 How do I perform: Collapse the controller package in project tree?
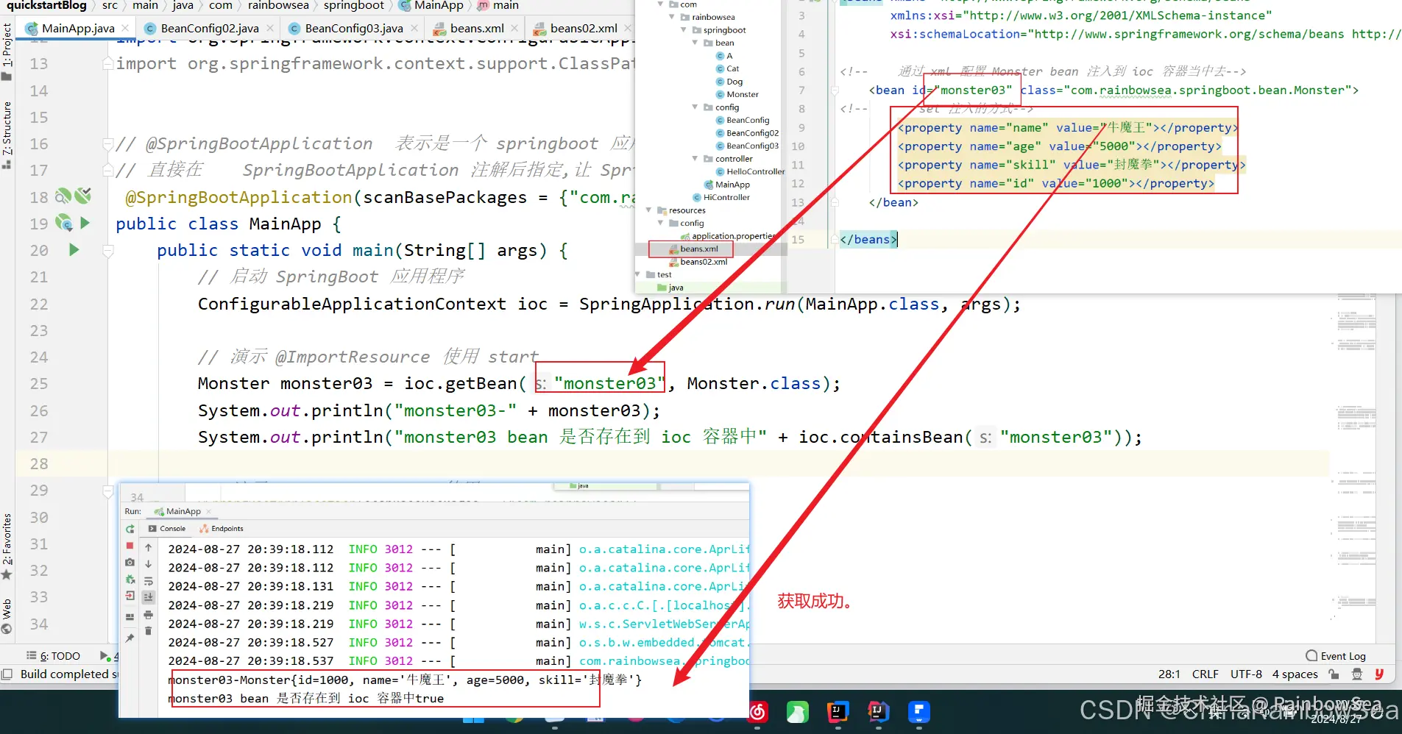click(x=695, y=159)
